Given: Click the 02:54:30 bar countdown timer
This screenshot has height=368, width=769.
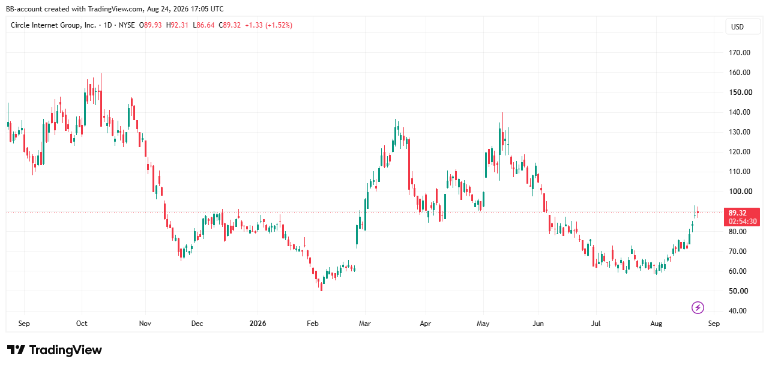Looking at the screenshot, I should coord(743,222).
